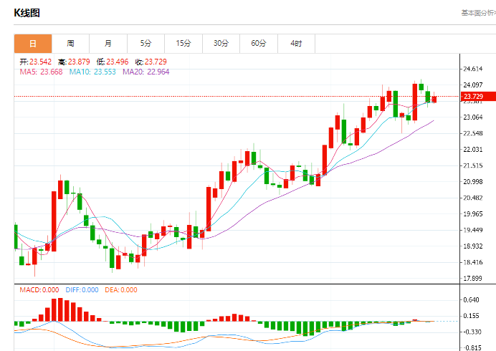Image resolution: width=496 pixels, height=351 pixels.
Task: Click the 开:23.542 open price value
Action: [35, 62]
